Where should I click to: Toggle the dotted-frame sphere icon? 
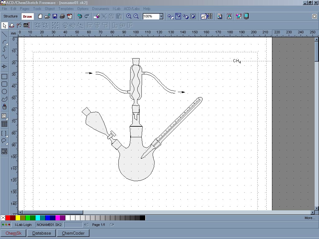click(193, 16)
